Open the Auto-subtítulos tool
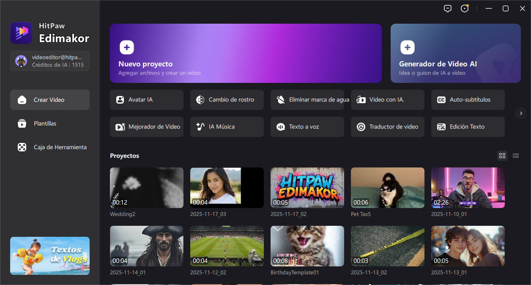Image resolution: width=531 pixels, height=285 pixels. coord(468,100)
